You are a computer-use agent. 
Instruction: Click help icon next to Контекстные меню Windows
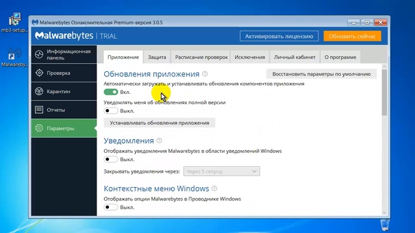(215, 188)
